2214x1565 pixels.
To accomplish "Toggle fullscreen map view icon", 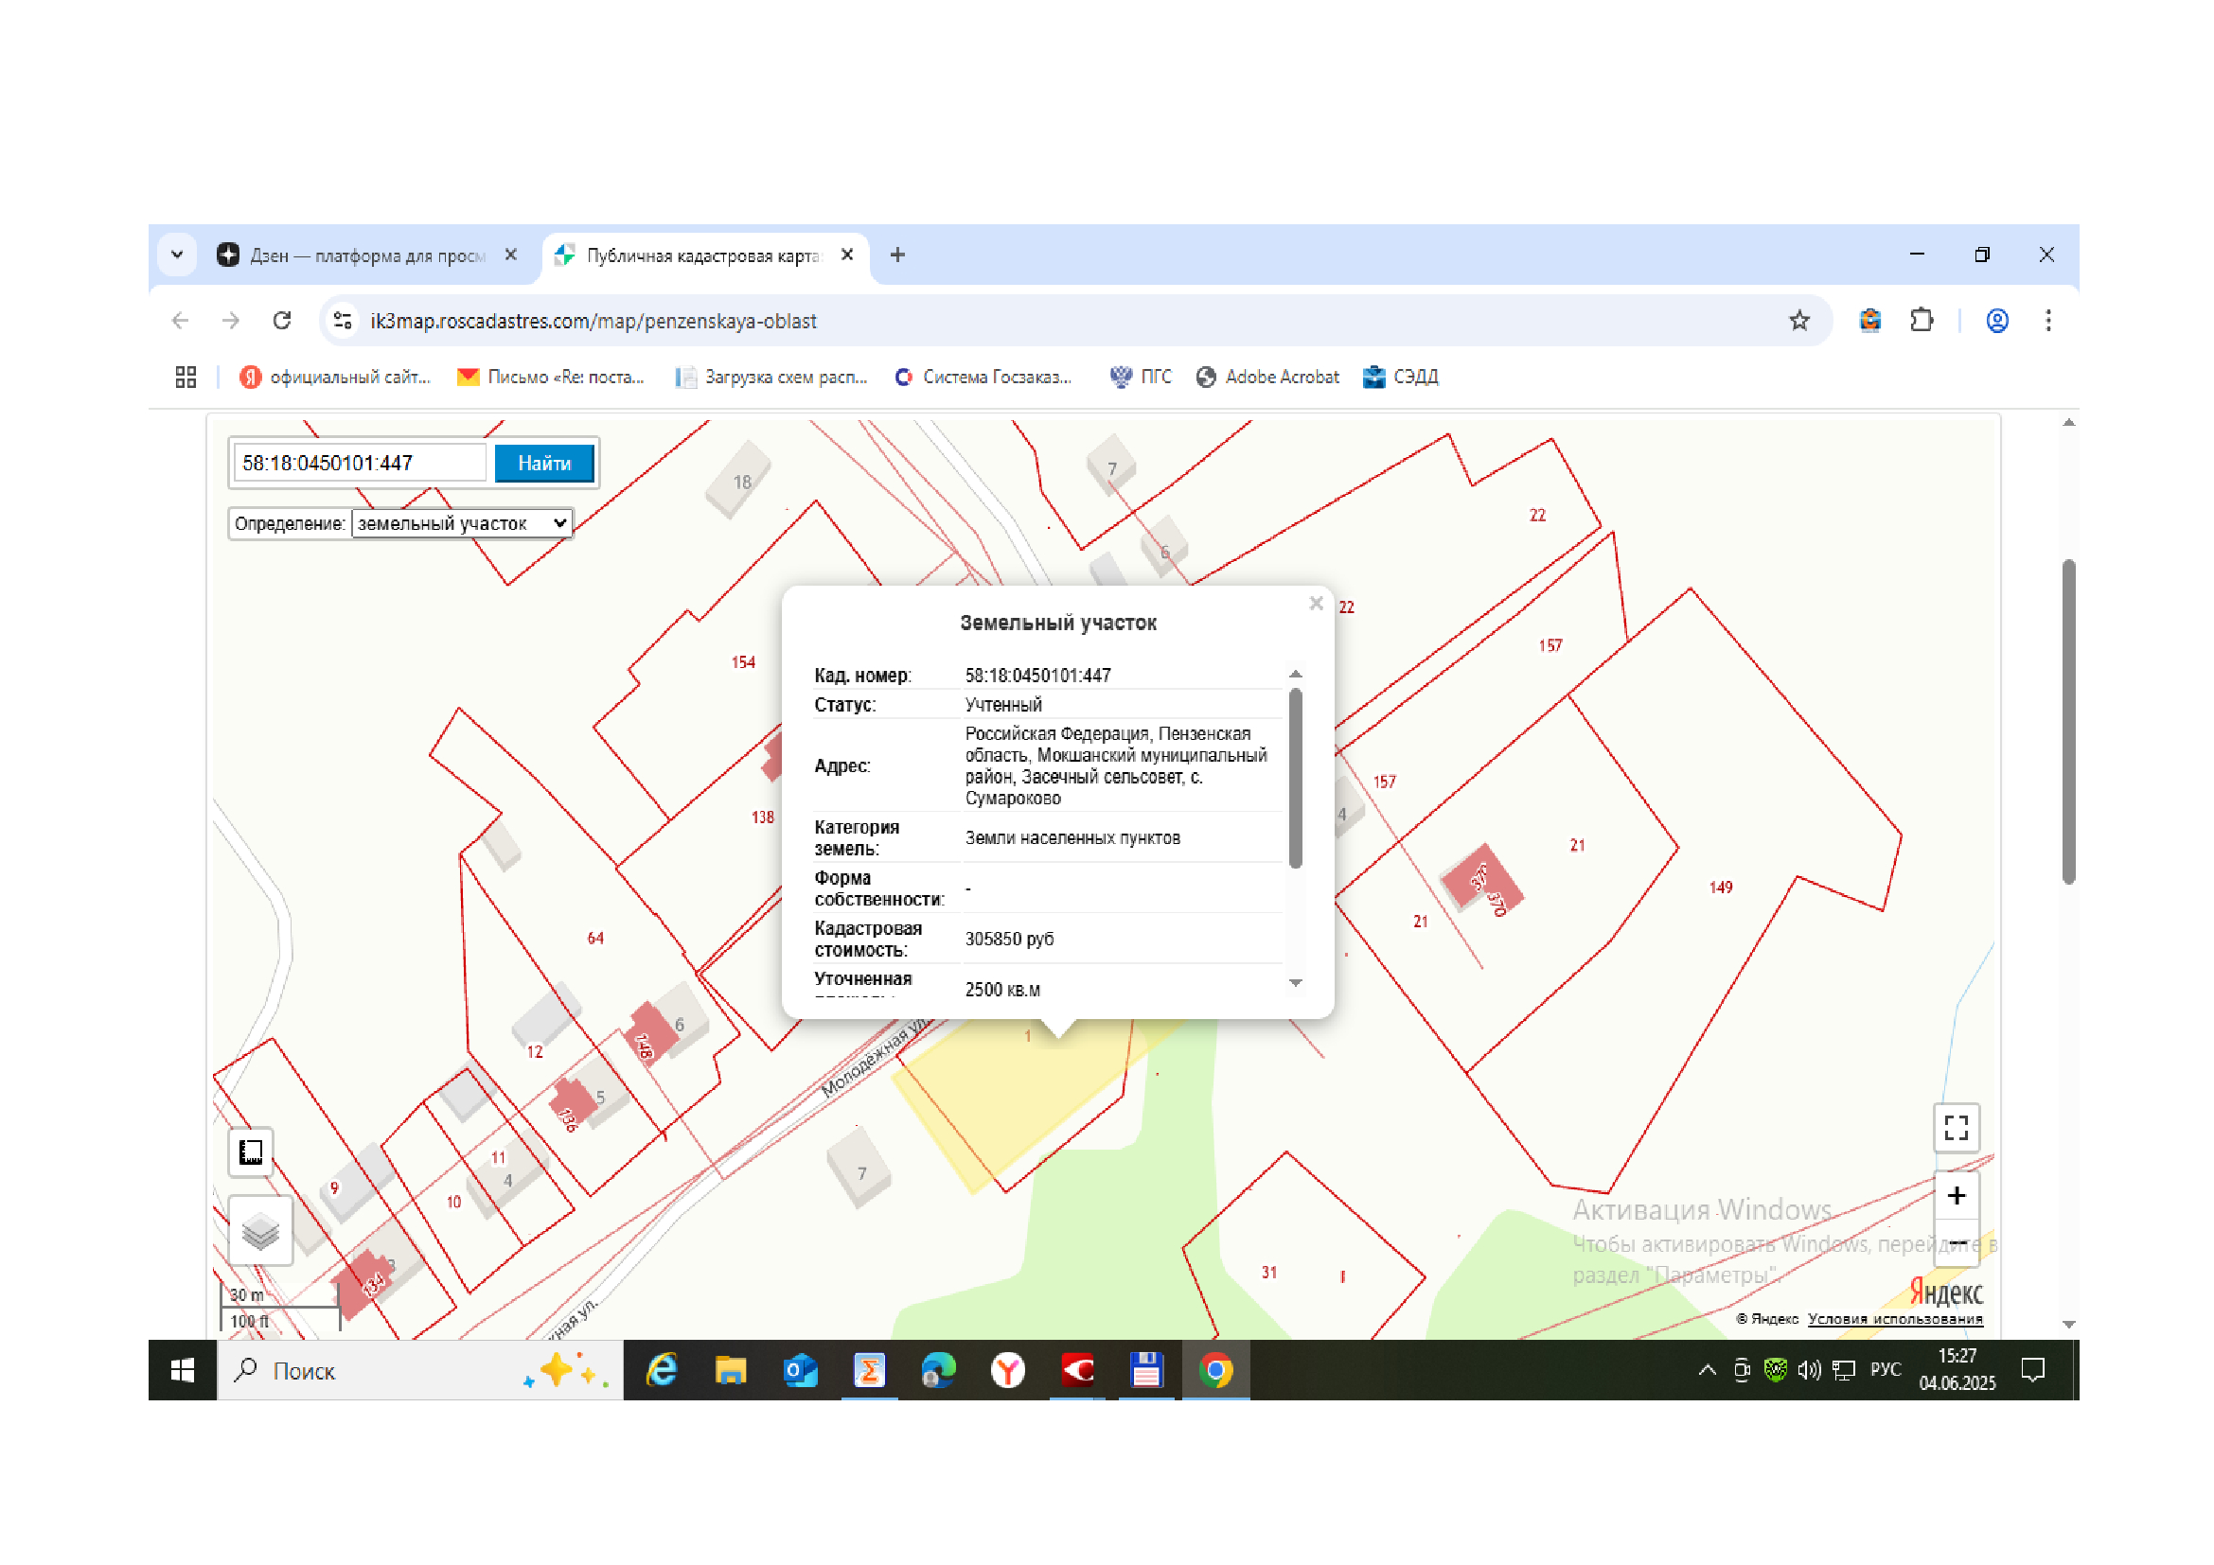I will tap(1956, 1128).
